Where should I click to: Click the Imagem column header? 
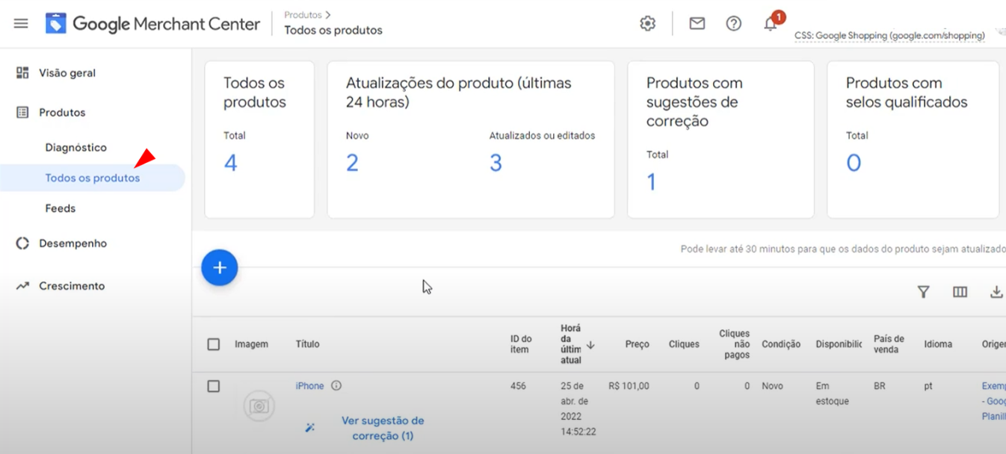click(x=251, y=344)
